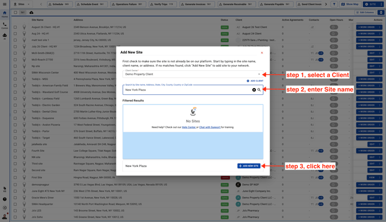Click the Add Client link
This screenshot has width=386, height=222.
click(x=255, y=81)
